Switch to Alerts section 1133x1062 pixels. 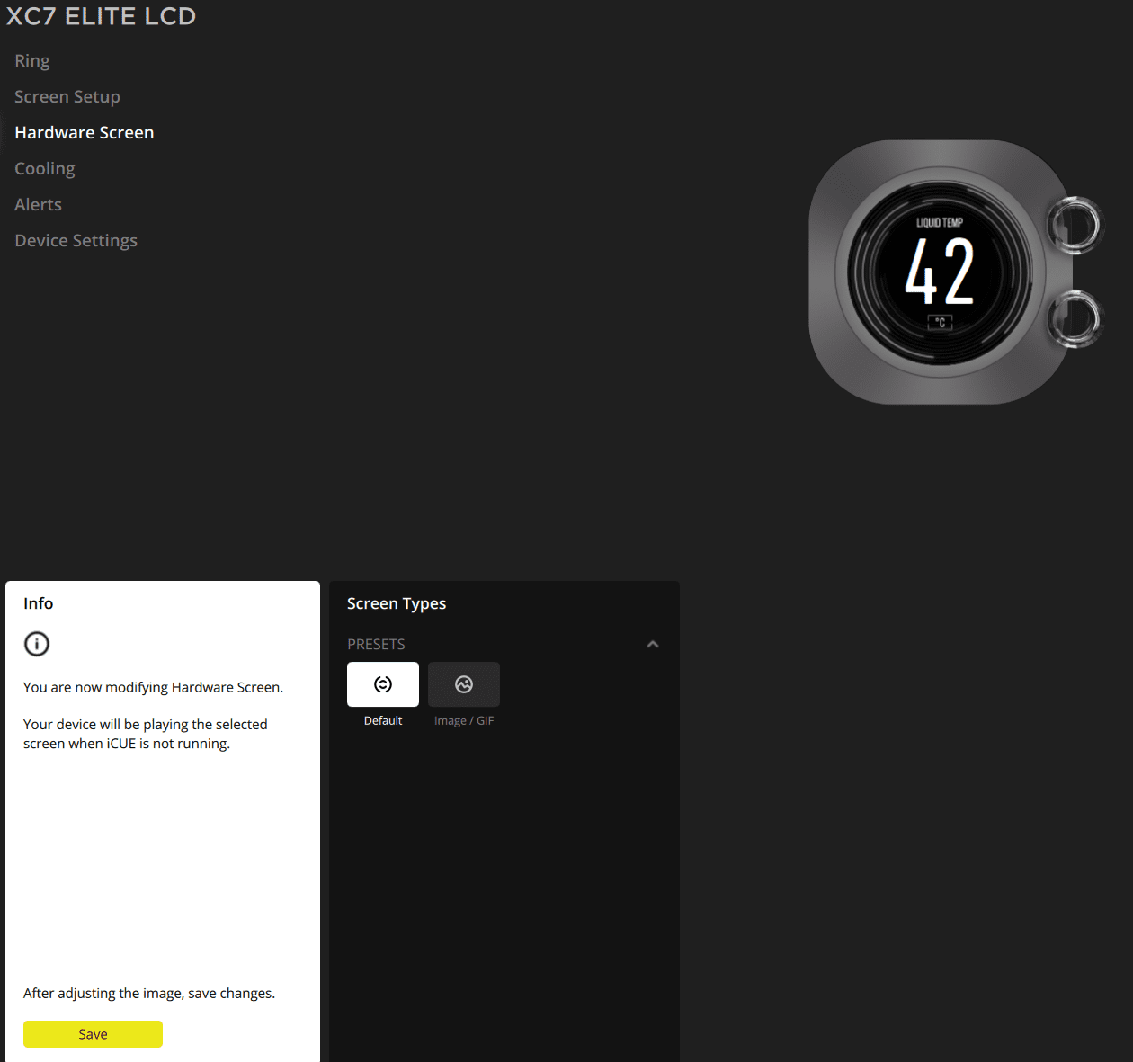coord(38,204)
